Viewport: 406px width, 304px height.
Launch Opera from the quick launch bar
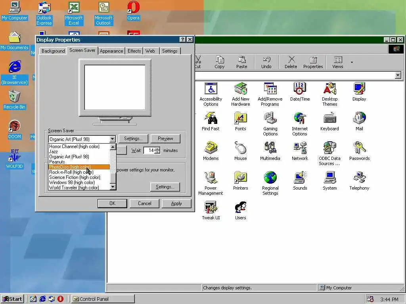[x=60, y=299]
